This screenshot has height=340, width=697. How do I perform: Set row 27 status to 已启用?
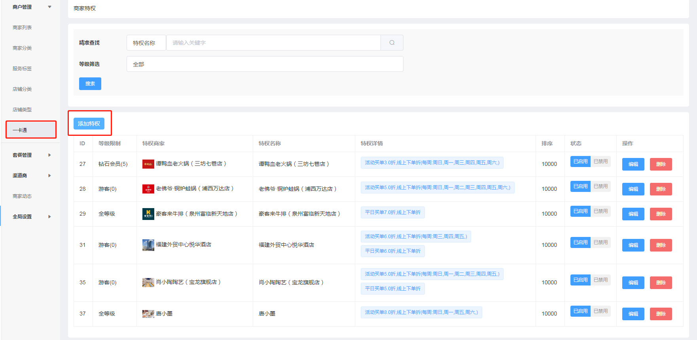(x=580, y=162)
